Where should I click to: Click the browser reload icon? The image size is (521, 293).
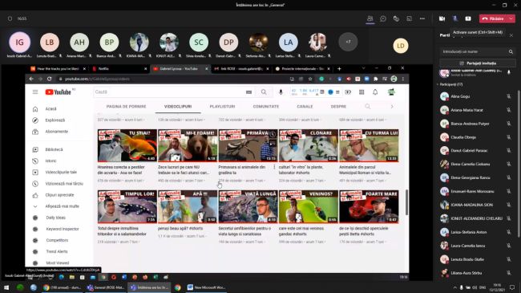point(49,79)
